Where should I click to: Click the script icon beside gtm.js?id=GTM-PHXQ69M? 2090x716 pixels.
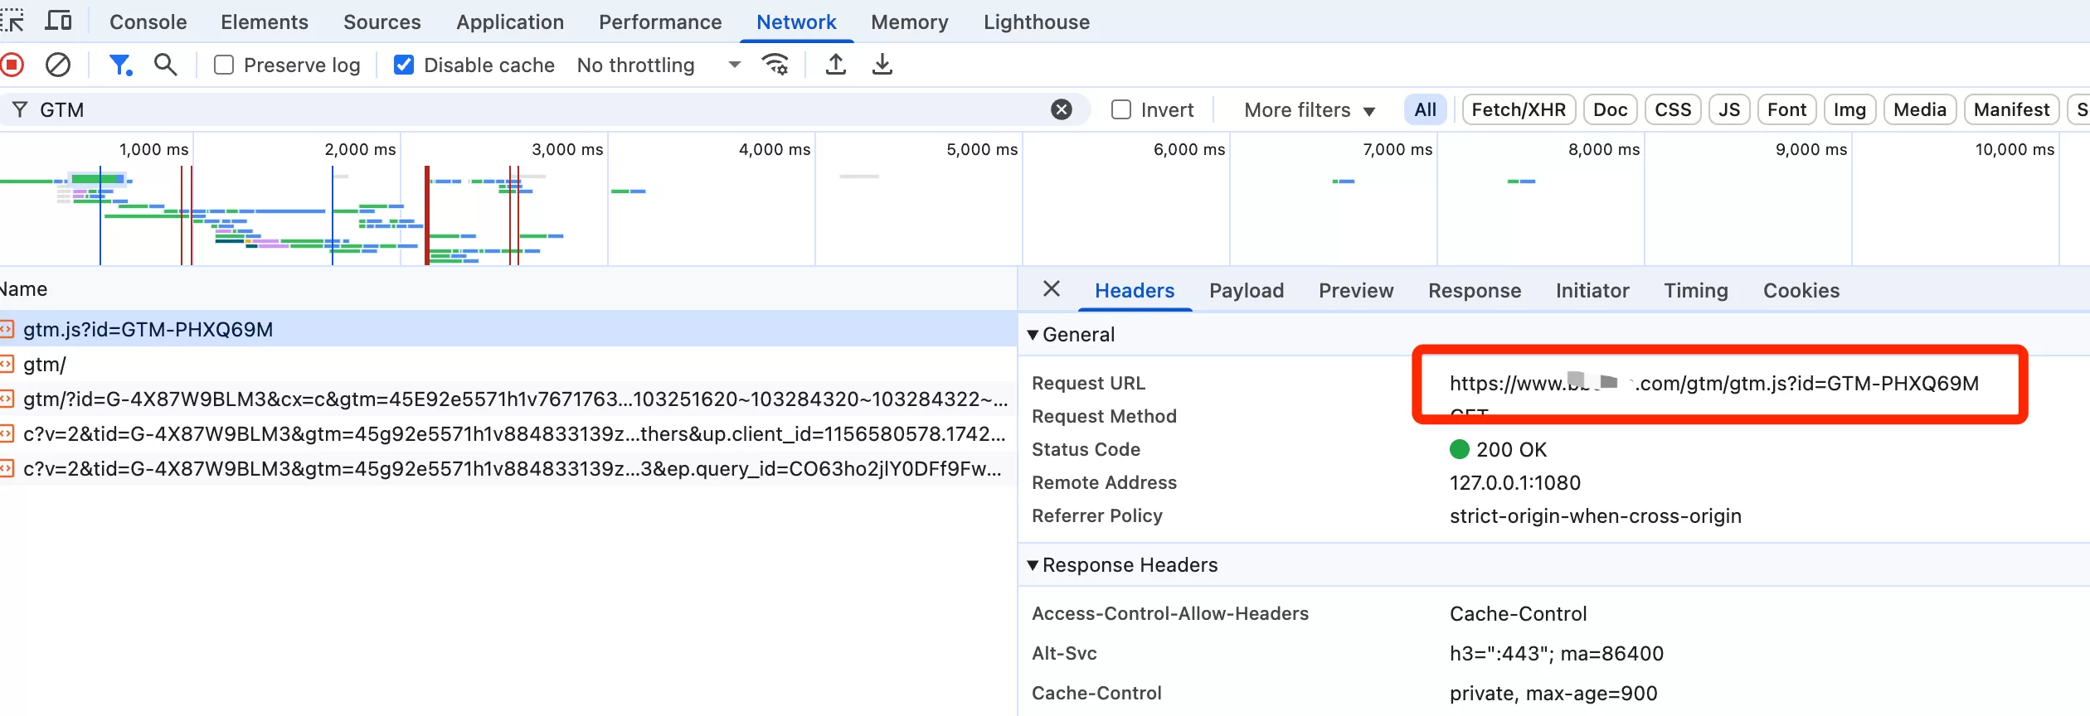click(7, 330)
